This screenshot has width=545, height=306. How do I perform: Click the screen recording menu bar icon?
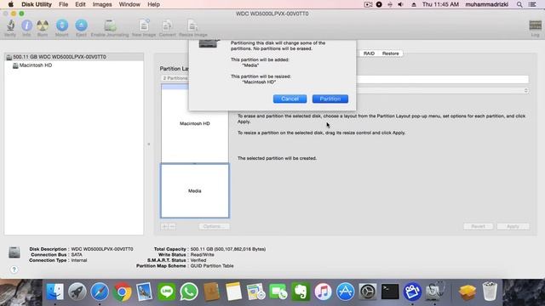pyautogui.click(x=368, y=4)
